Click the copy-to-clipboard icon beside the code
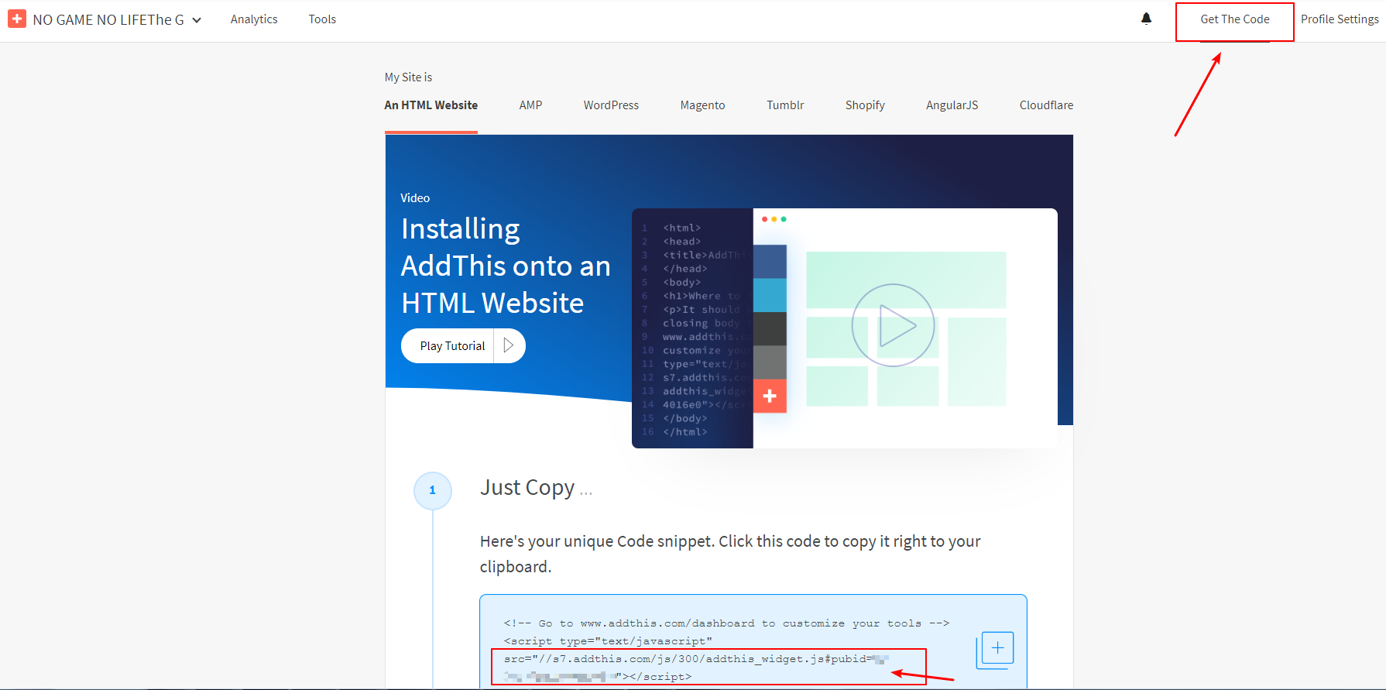The width and height of the screenshot is (1386, 690). (x=997, y=649)
